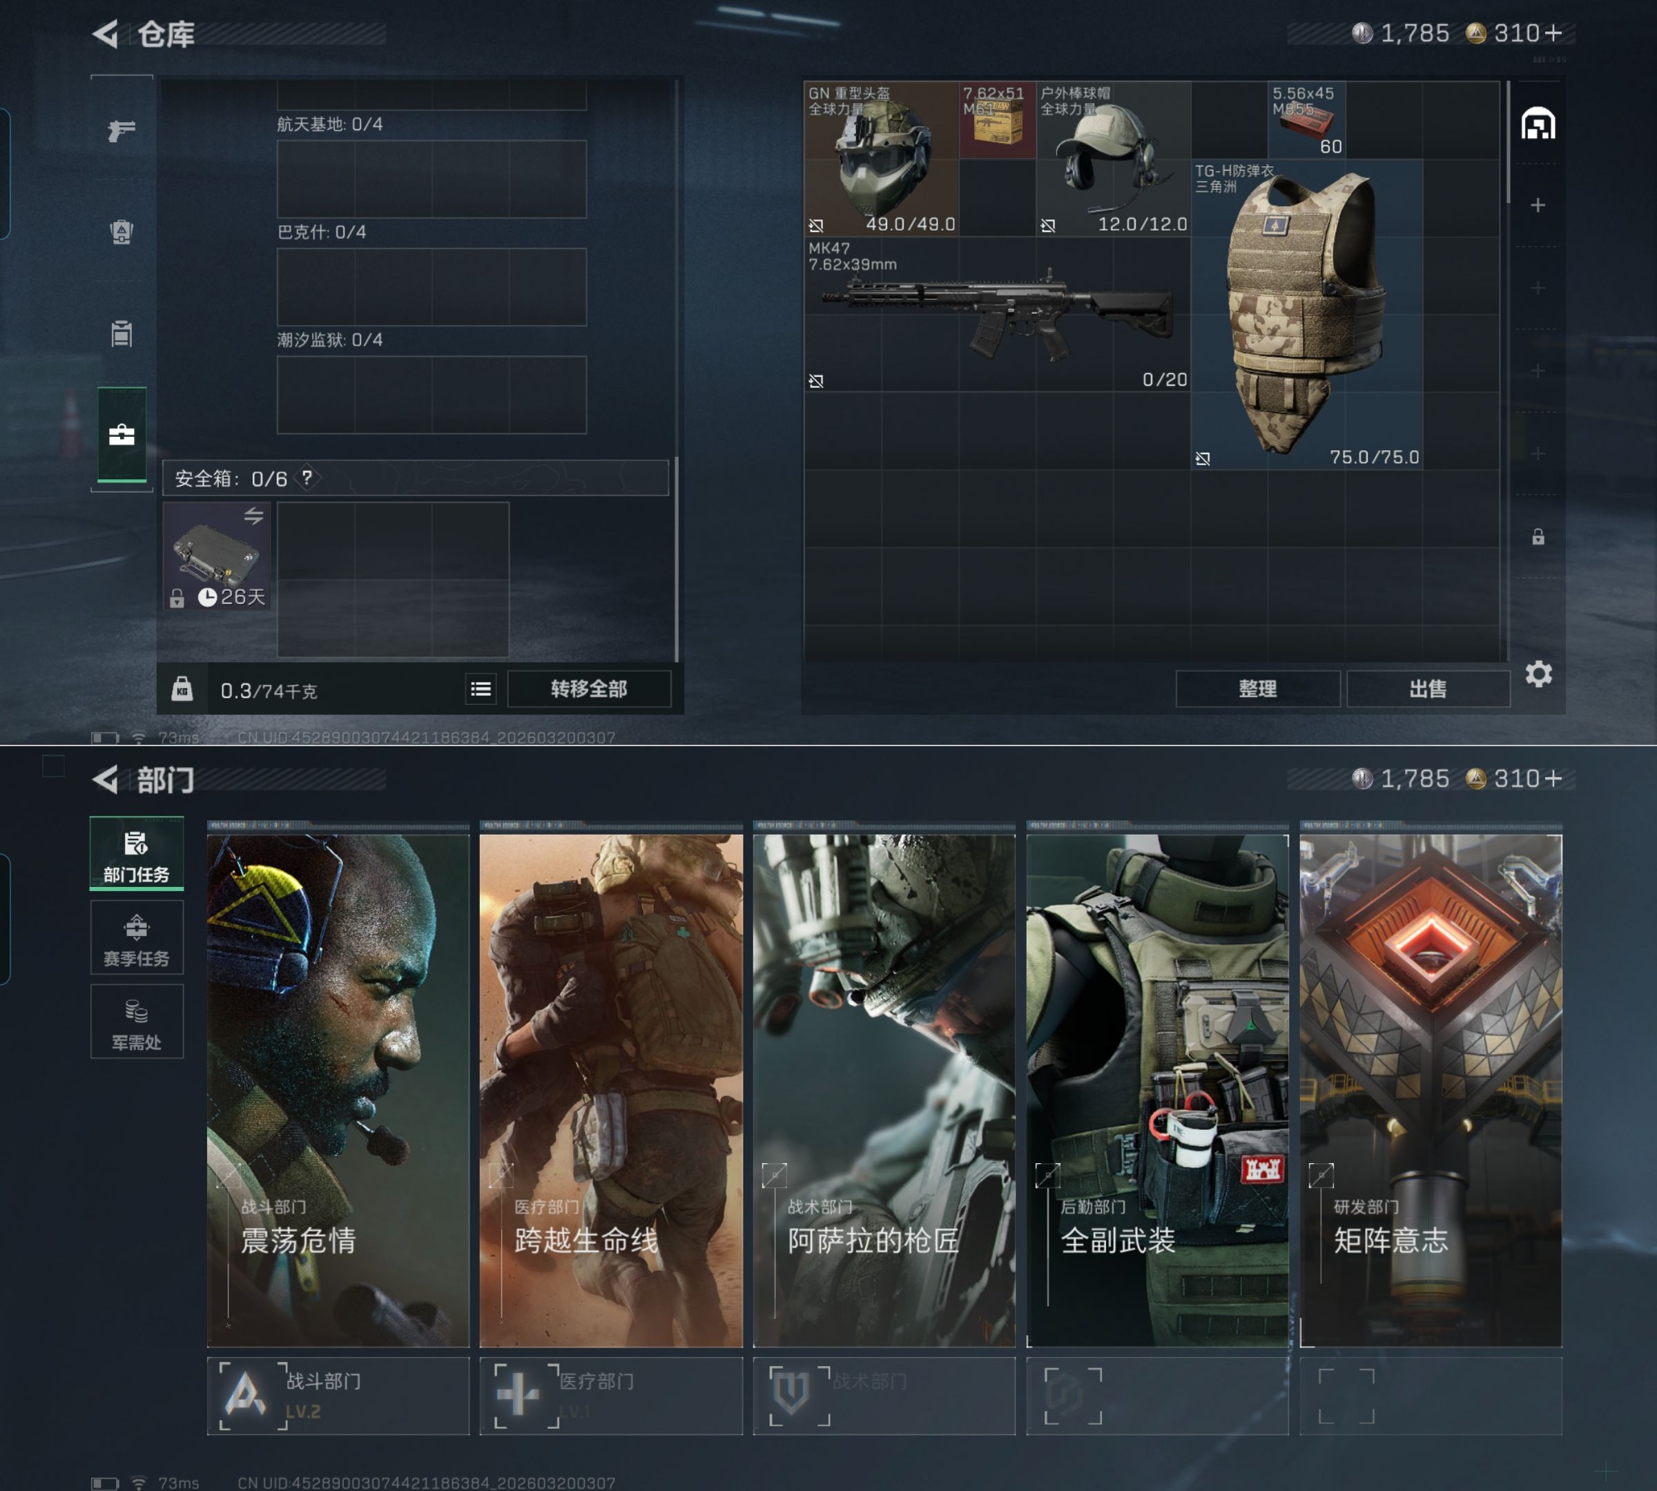Add a new expansion stash slot
The image size is (1657, 1491).
[x=1538, y=205]
